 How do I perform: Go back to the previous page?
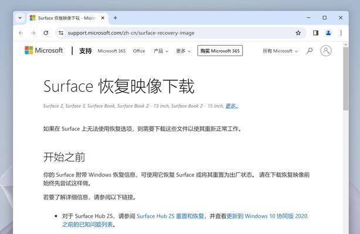click(x=21, y=33)
